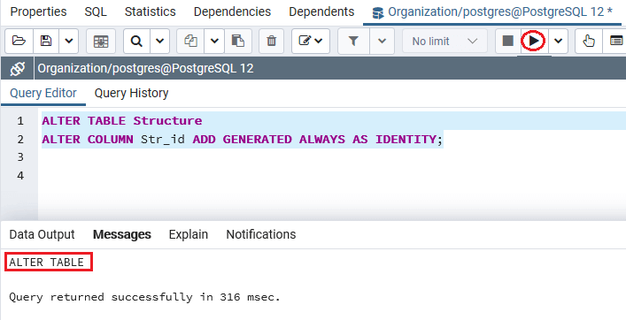626x320 pixels.
Task: Open the Edit pencil dropdown
Action: pos(311,41)
